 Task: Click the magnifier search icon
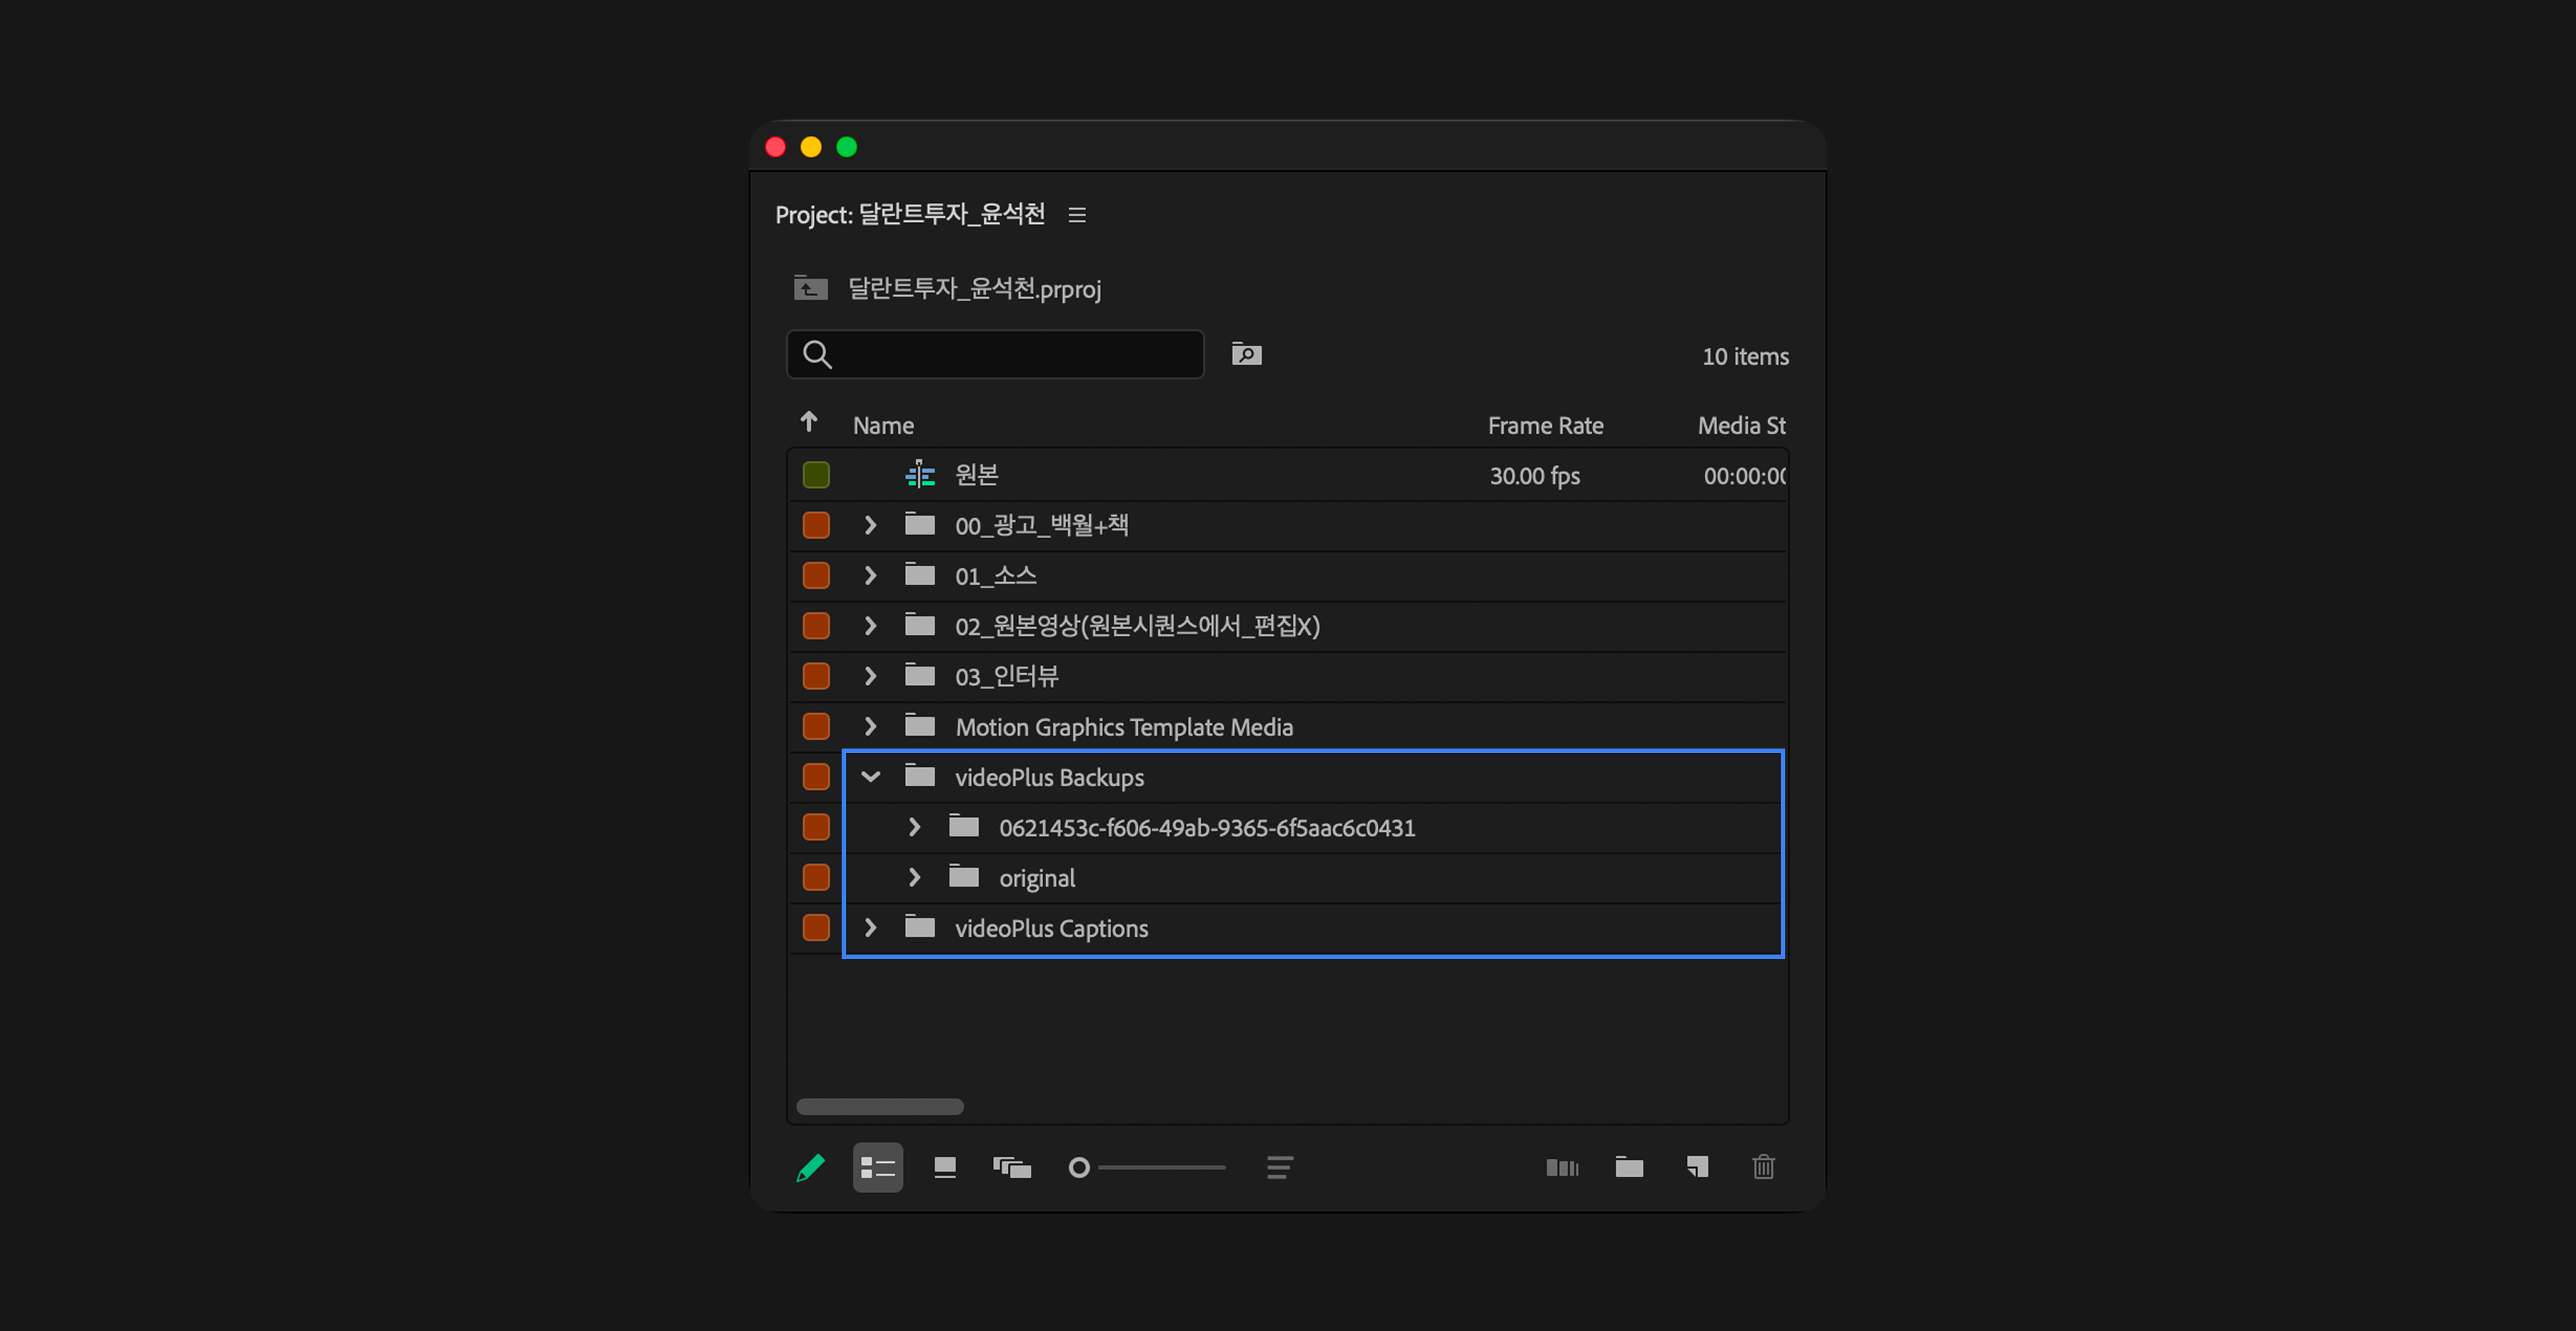point(817,354)
